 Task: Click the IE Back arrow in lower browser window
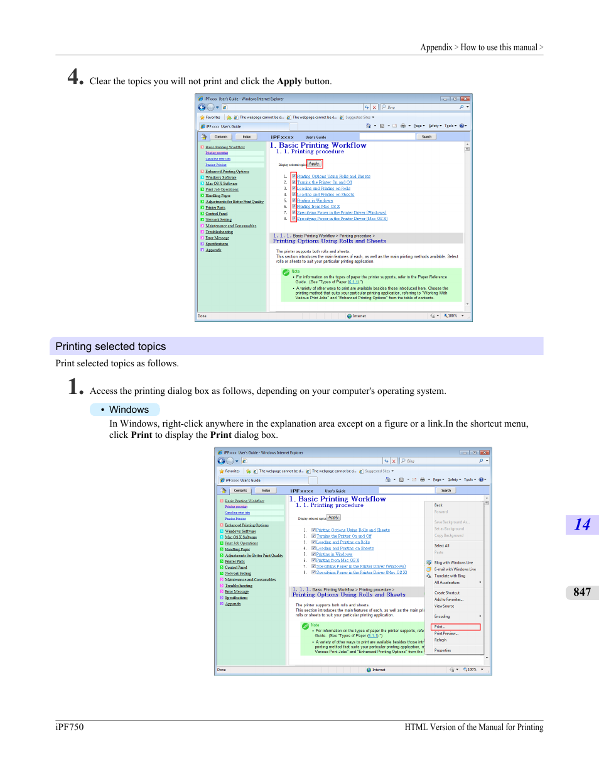pyautogui.click(x=222, y=461)
